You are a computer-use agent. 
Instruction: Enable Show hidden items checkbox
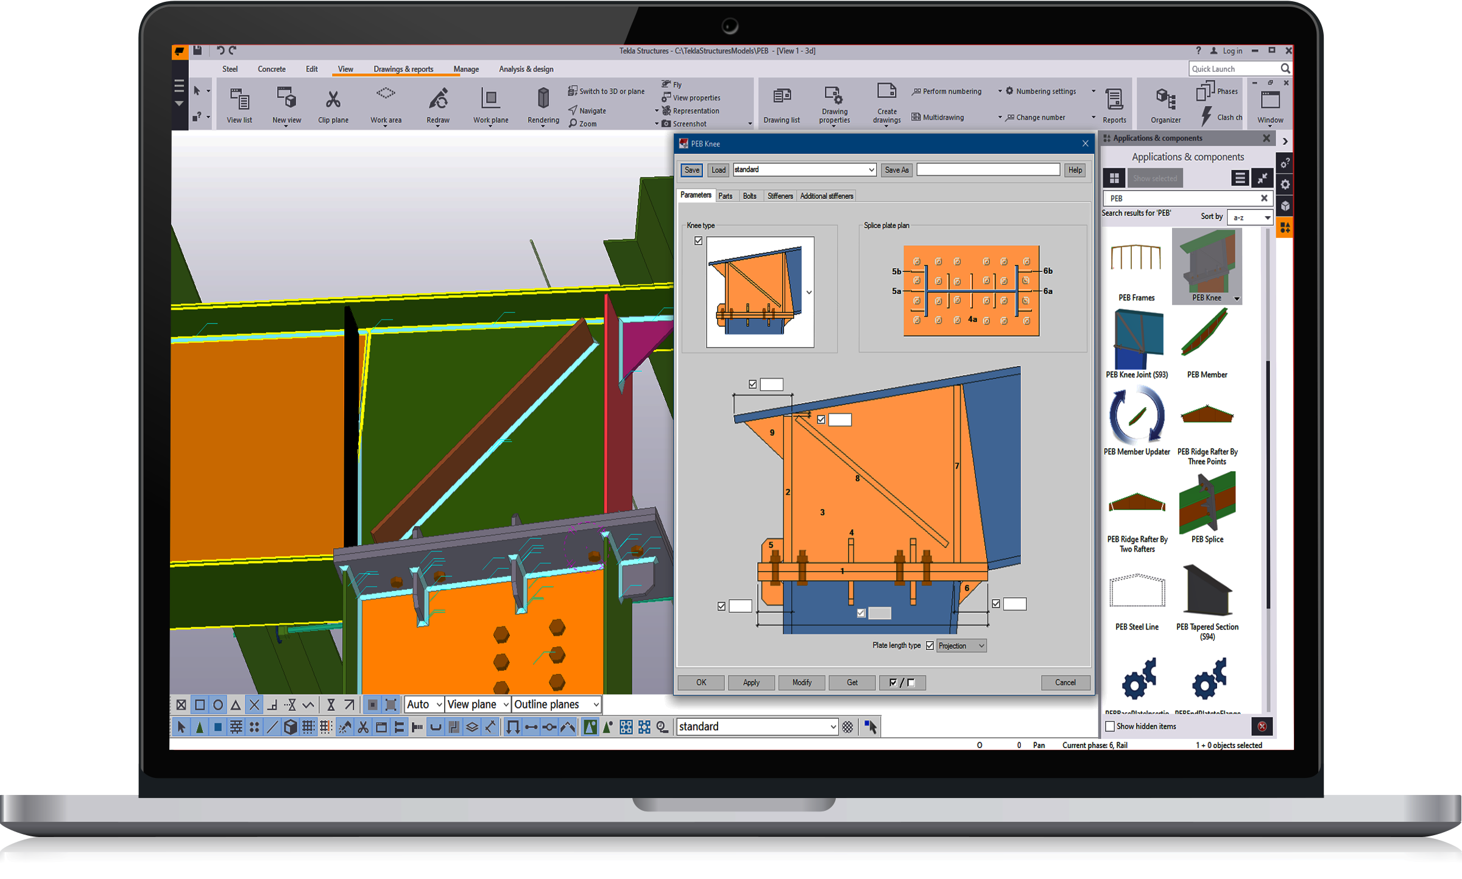pyautogui.click(x=1110, y=726)
